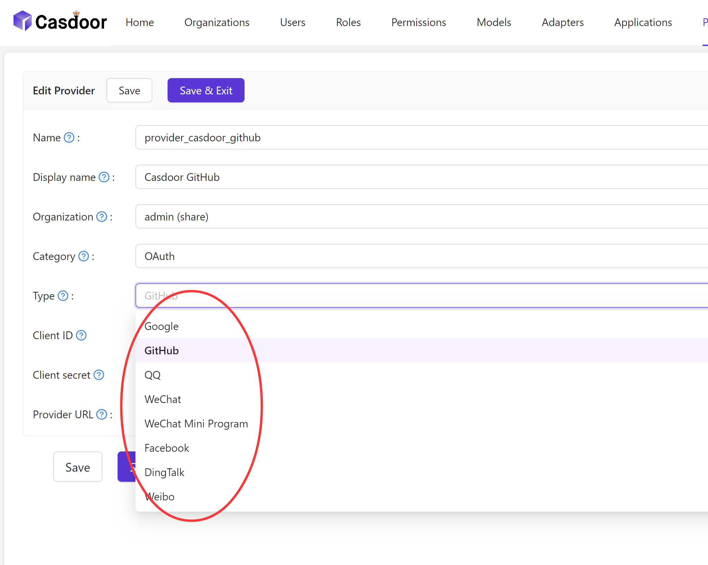Click the Client secret help icon
Screen dimensions: 708x565
click(x=98, y=375)
